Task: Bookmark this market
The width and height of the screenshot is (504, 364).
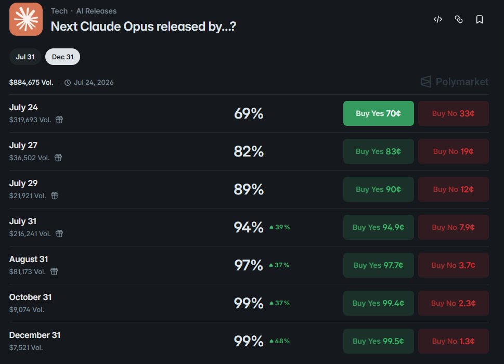Action: click(x=479, y=20)
